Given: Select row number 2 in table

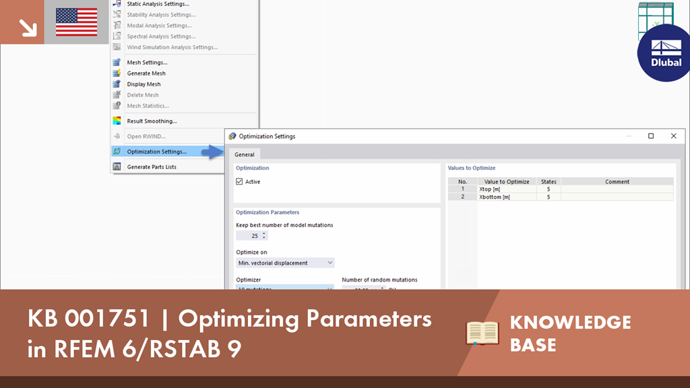Looking at the screenshot, I should (462, 197).
